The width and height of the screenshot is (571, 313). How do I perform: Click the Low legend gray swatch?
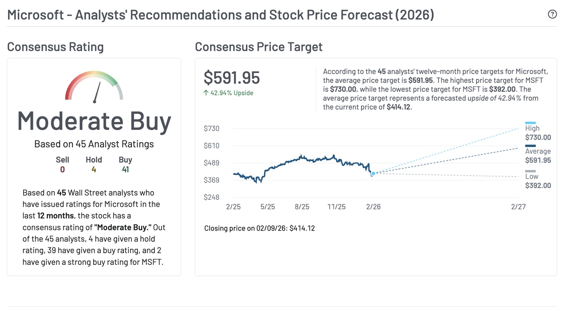(x=530, y=171)
